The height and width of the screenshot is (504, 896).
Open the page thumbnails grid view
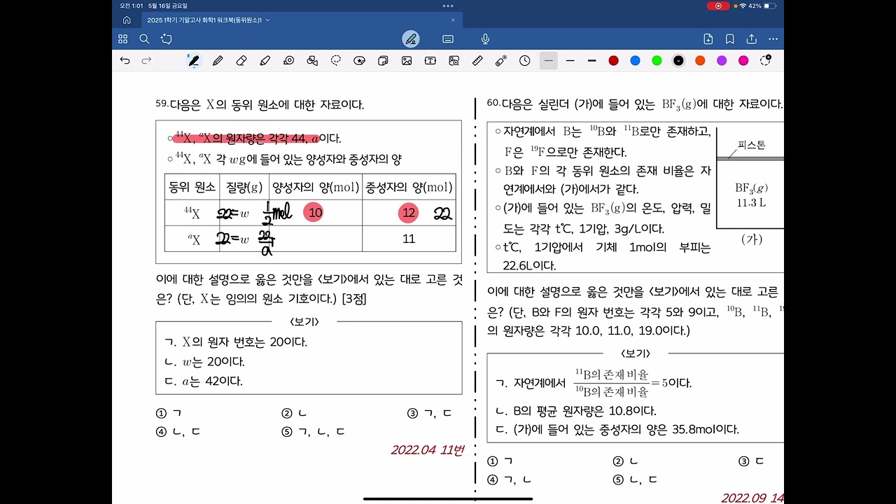[123, 39]
